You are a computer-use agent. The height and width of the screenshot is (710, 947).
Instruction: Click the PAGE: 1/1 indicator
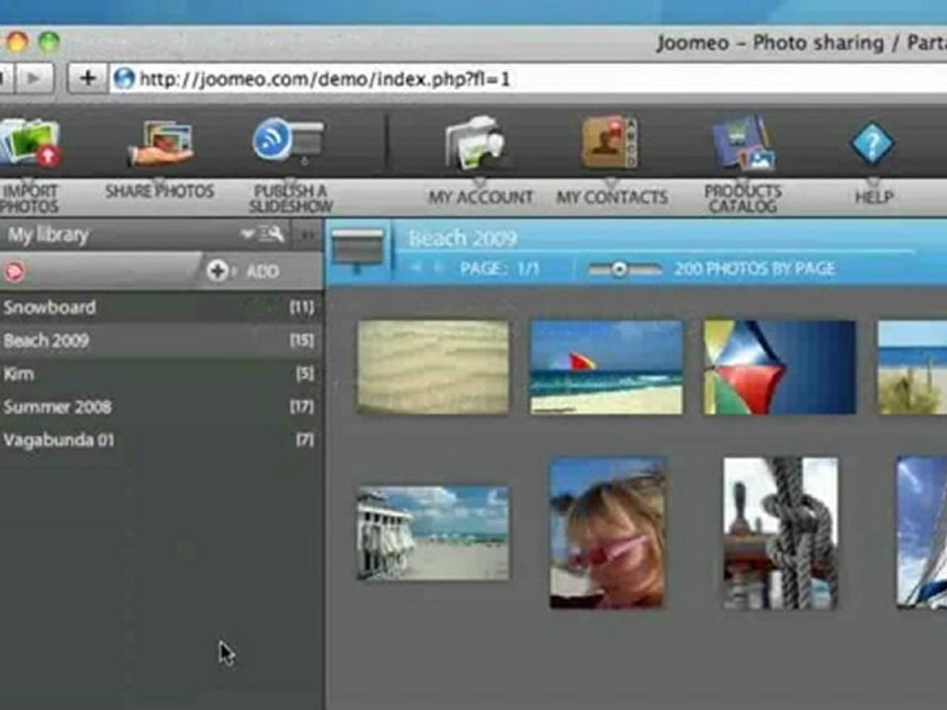tap(499, 268)
